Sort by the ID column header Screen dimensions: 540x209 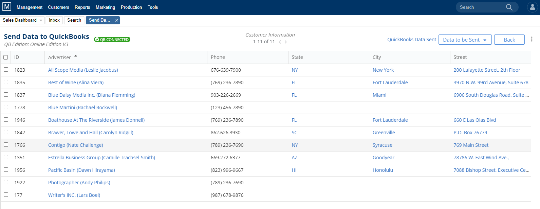pyautogui.click(x=17, y=57)
